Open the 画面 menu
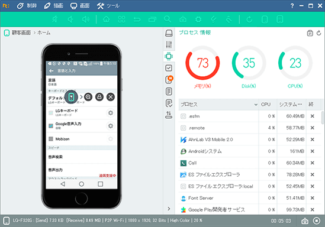The image size is (325, 227). (80, 6)
